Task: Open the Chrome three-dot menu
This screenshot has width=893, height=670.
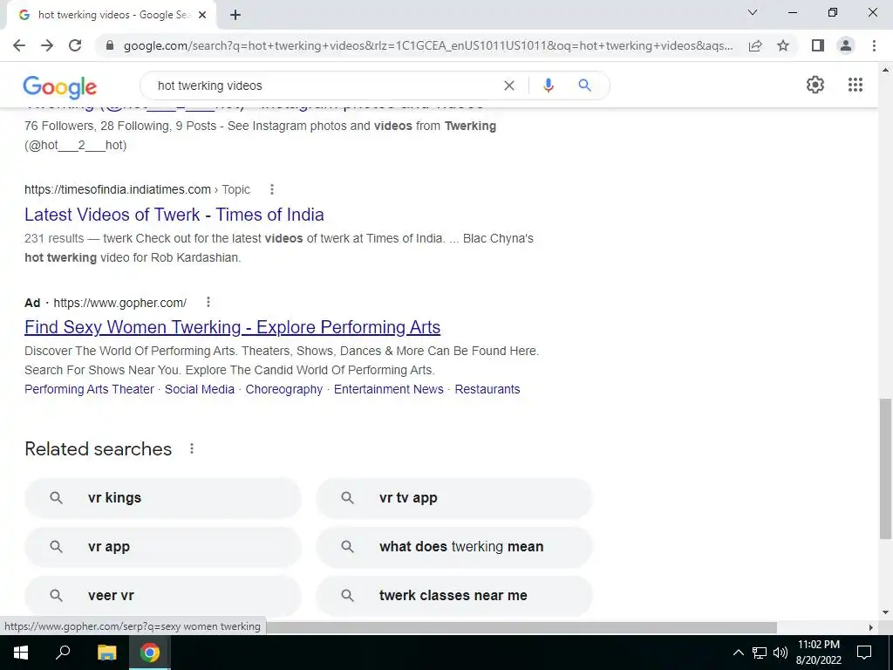Action: 874,45
